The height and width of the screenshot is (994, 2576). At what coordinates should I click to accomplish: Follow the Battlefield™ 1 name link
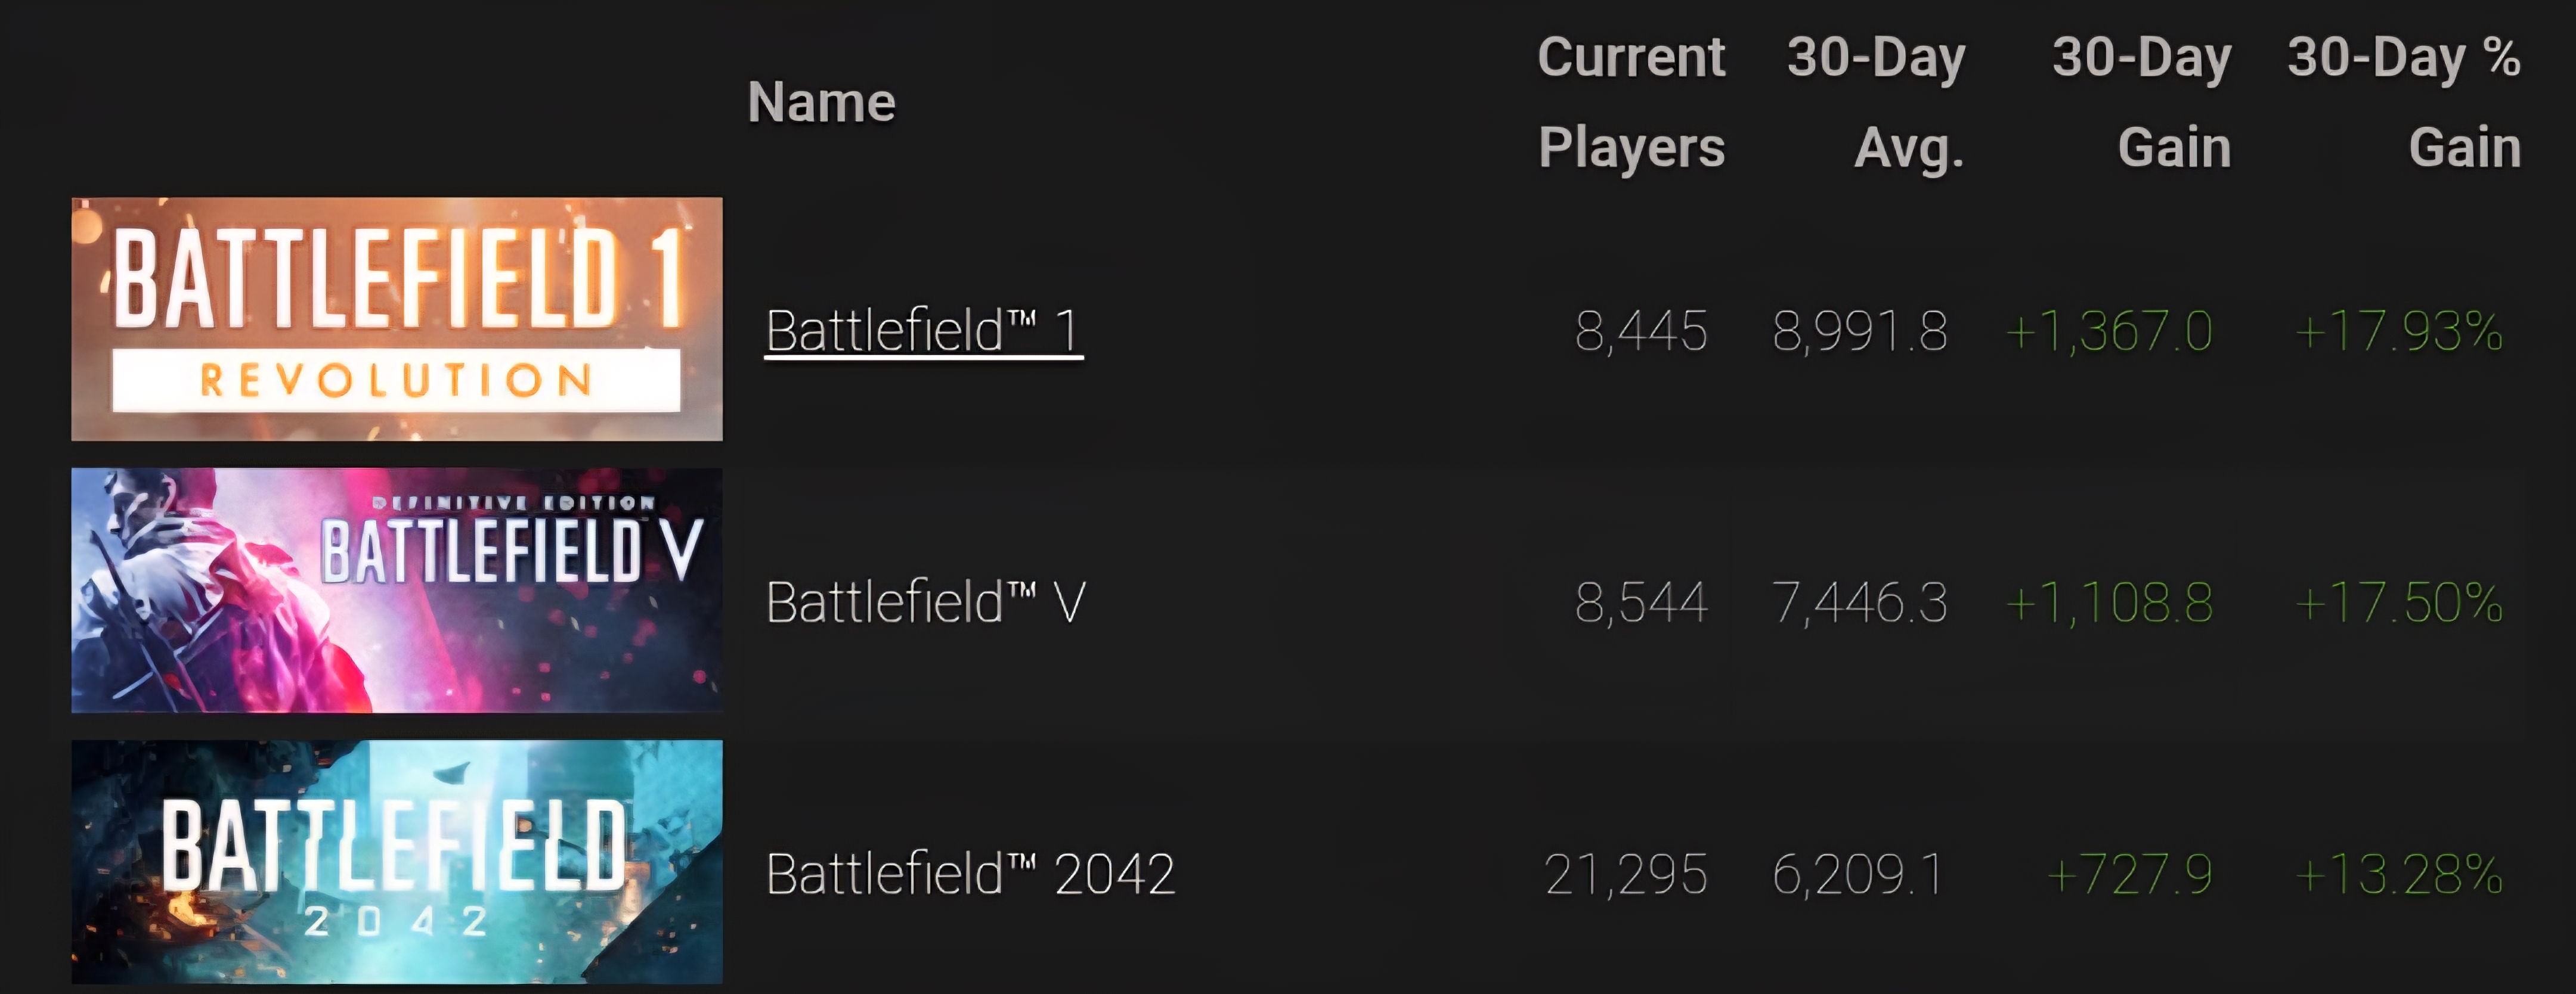(923, 331)
